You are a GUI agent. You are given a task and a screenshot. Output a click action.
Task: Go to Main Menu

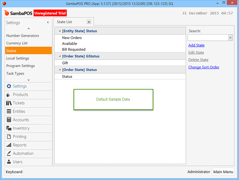point(223,172)
